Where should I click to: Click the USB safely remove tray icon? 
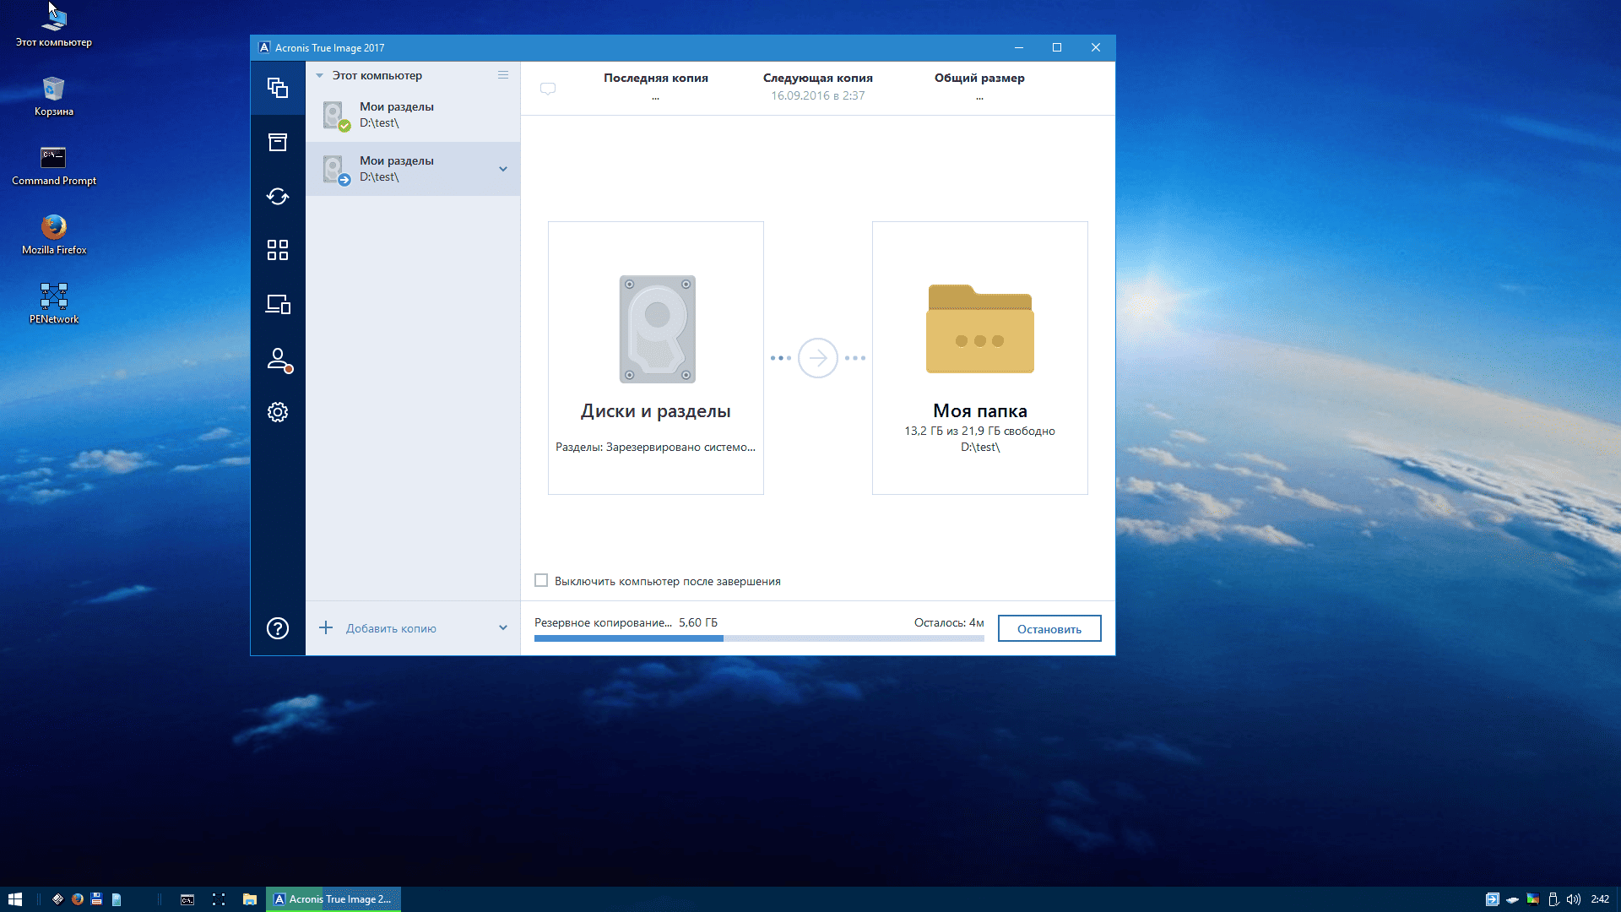point(1553,899)
